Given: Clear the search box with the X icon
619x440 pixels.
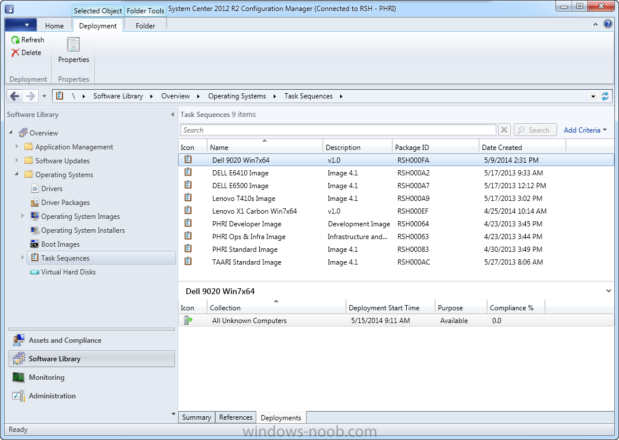Looking at the screenshot, I should click(x=504, y=130).
